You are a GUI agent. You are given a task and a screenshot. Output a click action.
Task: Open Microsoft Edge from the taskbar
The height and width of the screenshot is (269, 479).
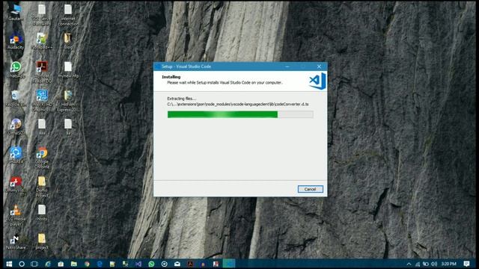tap(100, 264)
